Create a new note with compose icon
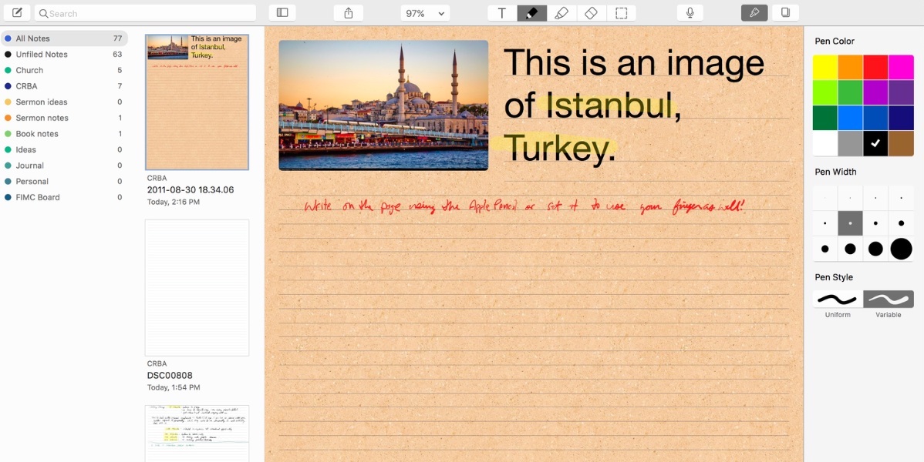The height and width of the screenshot is (462, 924). coord(17,13)
